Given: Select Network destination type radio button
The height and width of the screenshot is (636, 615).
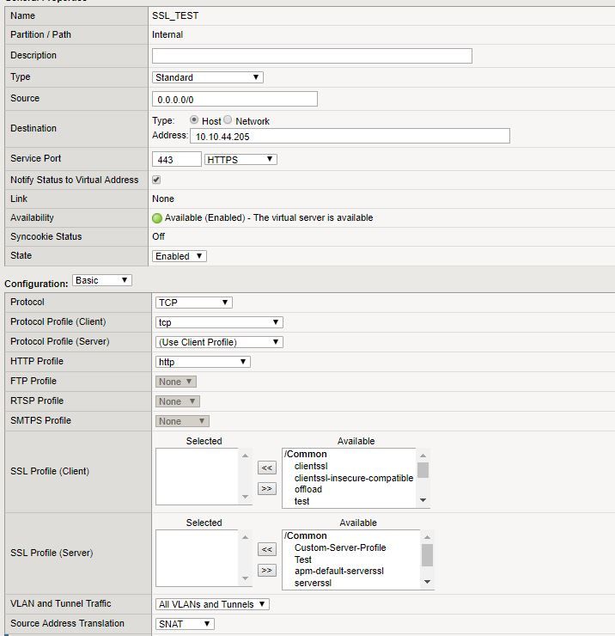Looking at the screenshot, I should [228, 120].
